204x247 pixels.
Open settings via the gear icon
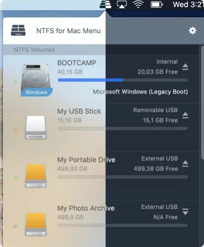[x=193, y=30]
